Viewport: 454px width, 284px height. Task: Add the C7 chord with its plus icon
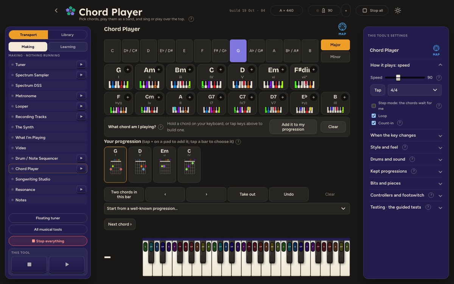(x=252, y=97)
